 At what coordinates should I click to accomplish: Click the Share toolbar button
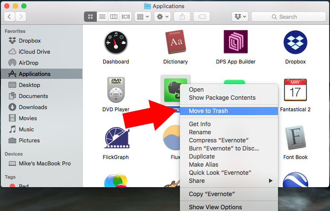pos(182,17)
